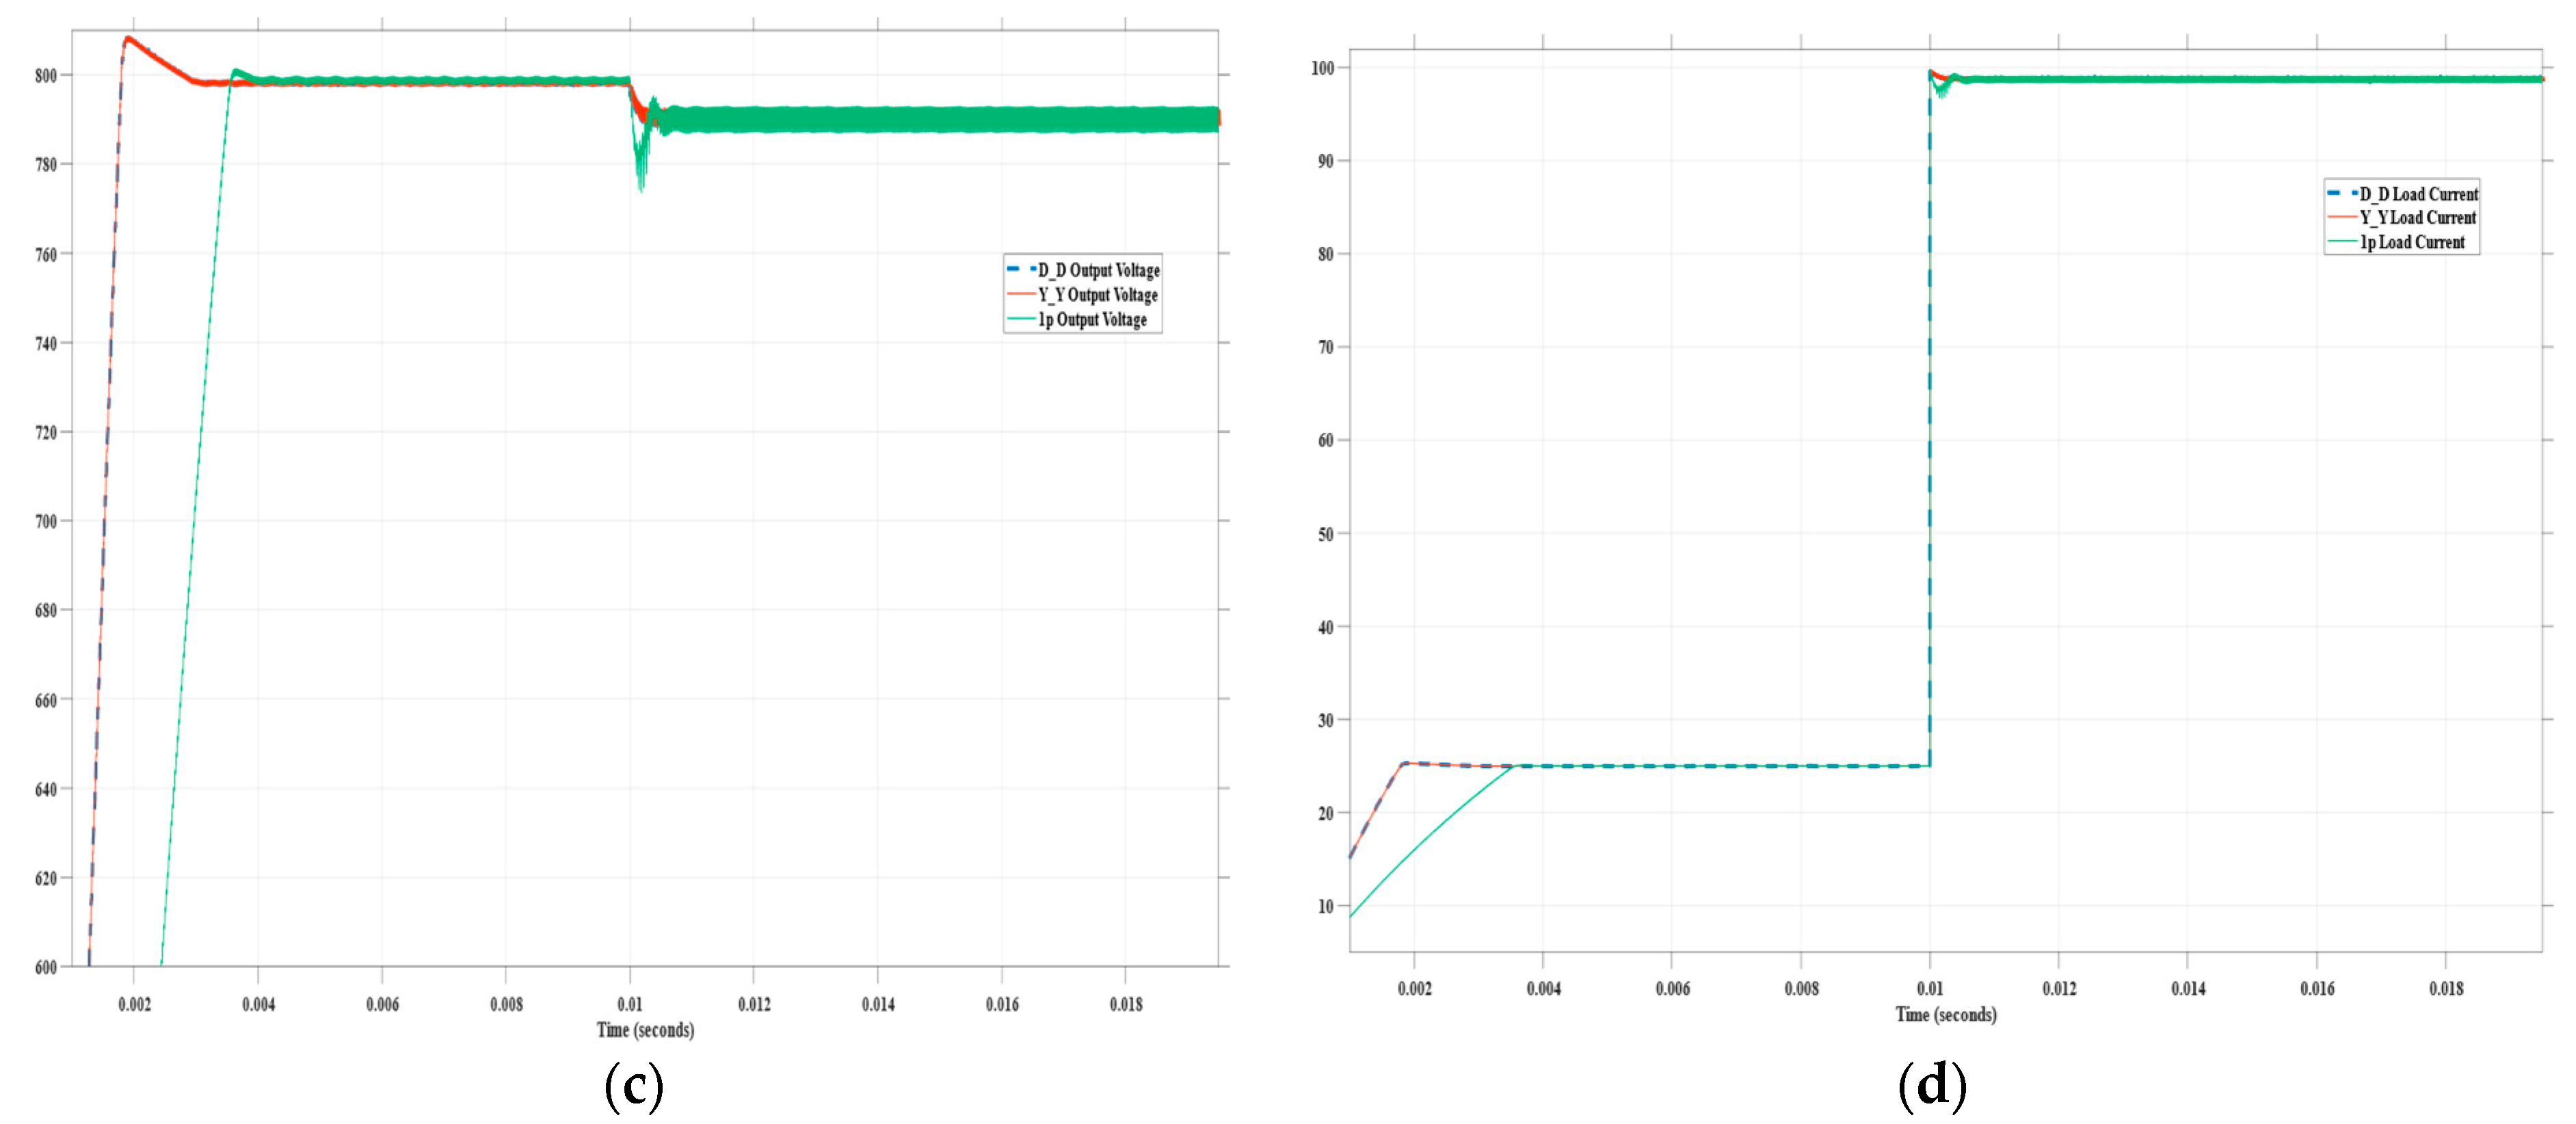
Task: Click the D_D Output Voltage legend entry
Action: tap(1098, 270)
